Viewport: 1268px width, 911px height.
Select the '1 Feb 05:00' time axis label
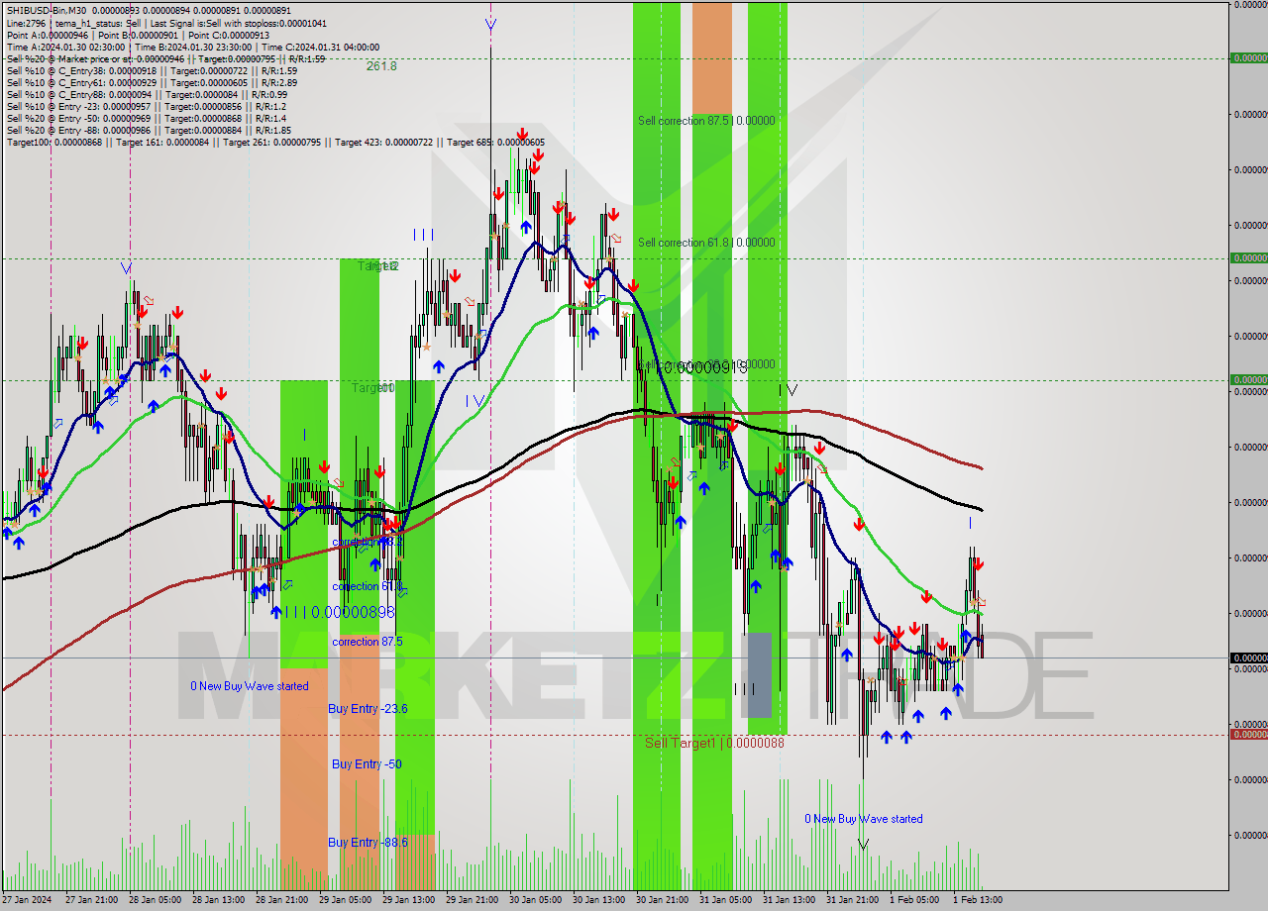point(914,900)
